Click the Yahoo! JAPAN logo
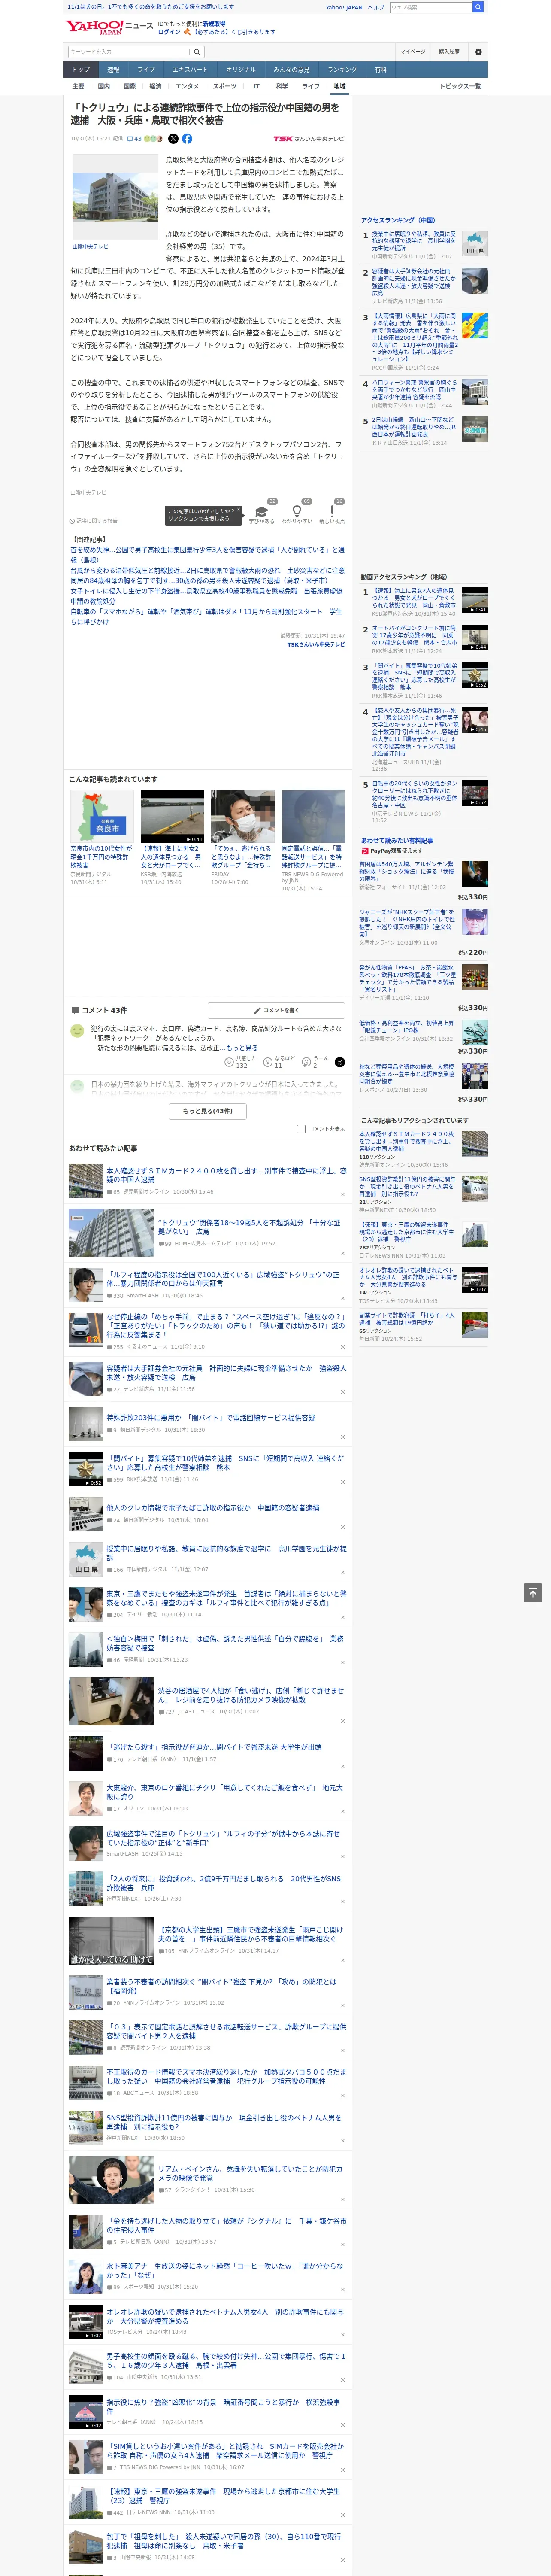This screenshot has height=2576, width=551. click(x=94, y=27)
